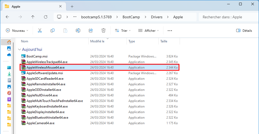Open the Nouveau menu
Image resolution: width=259 pixels, height=134 pixels.
17,31
